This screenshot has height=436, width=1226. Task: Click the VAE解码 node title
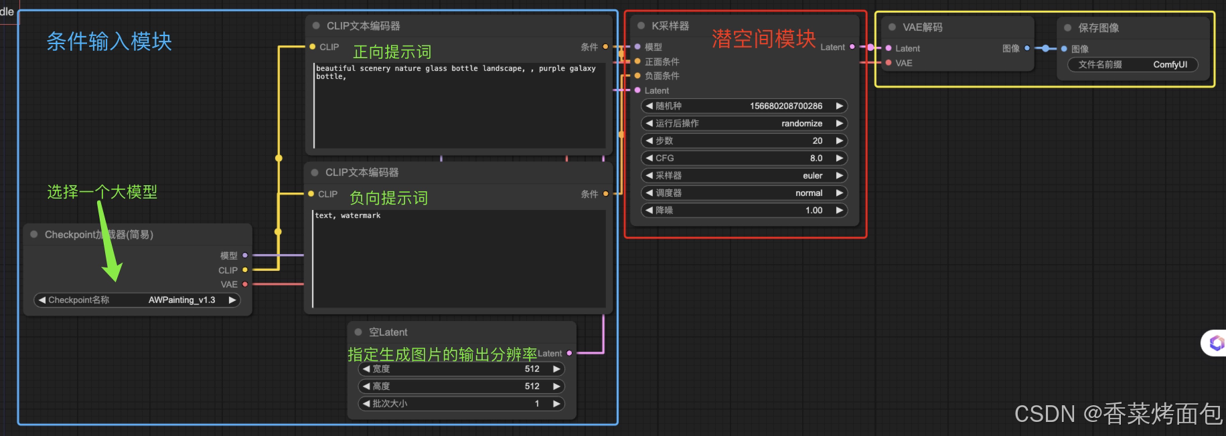[922, 27]
